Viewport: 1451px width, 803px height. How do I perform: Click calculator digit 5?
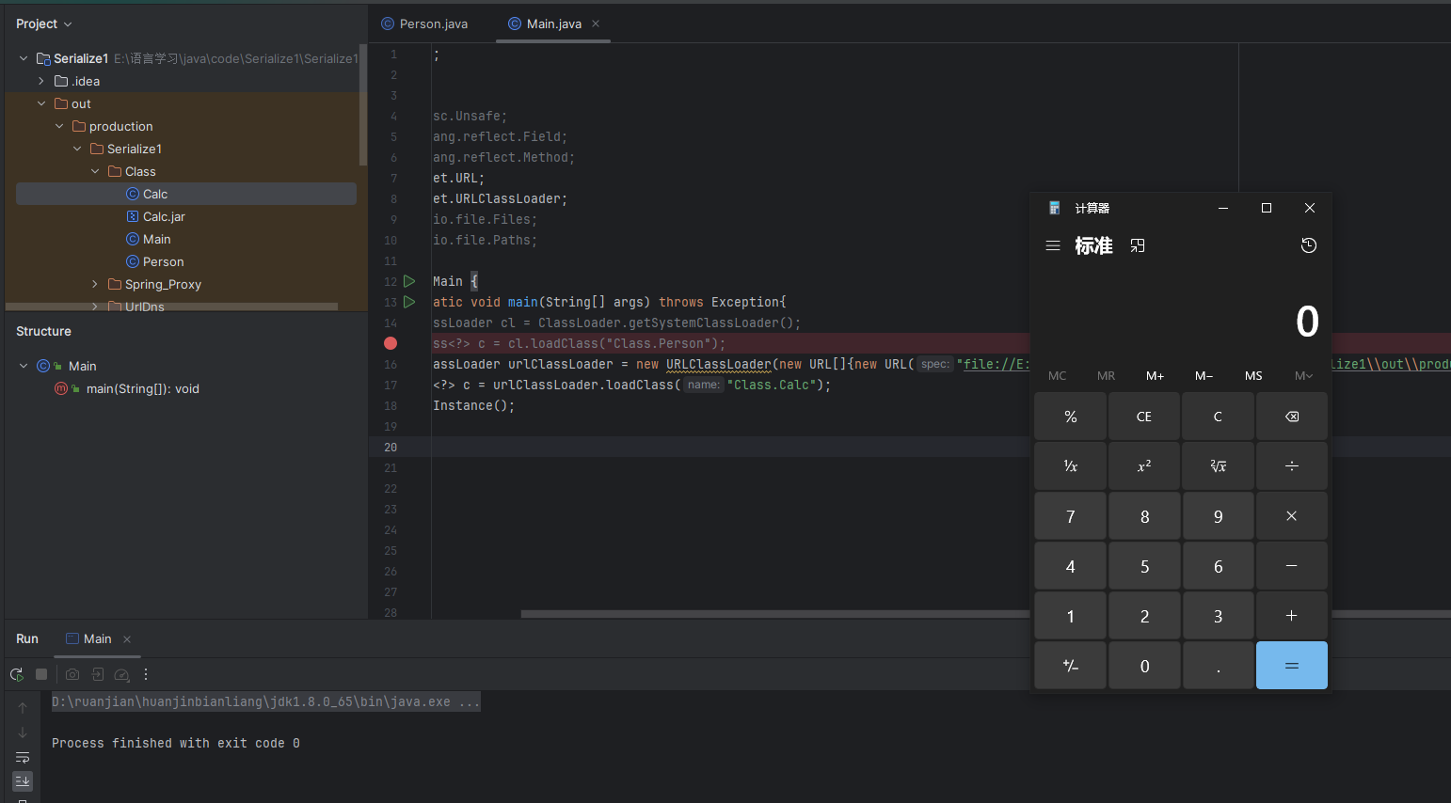(x=1144, y=566)
